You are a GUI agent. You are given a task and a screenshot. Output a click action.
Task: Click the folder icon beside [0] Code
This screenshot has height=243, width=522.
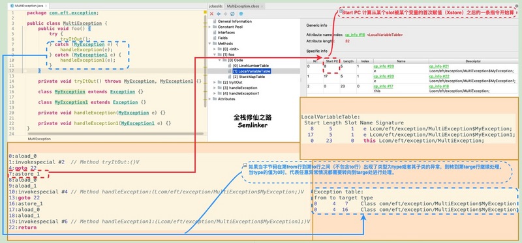(224, 60)
